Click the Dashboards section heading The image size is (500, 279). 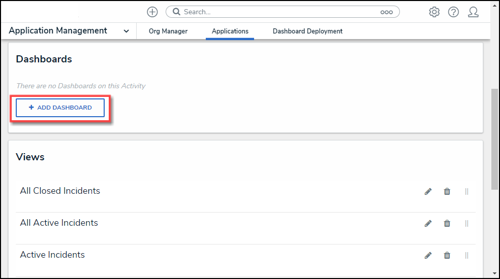pos(44,59)
